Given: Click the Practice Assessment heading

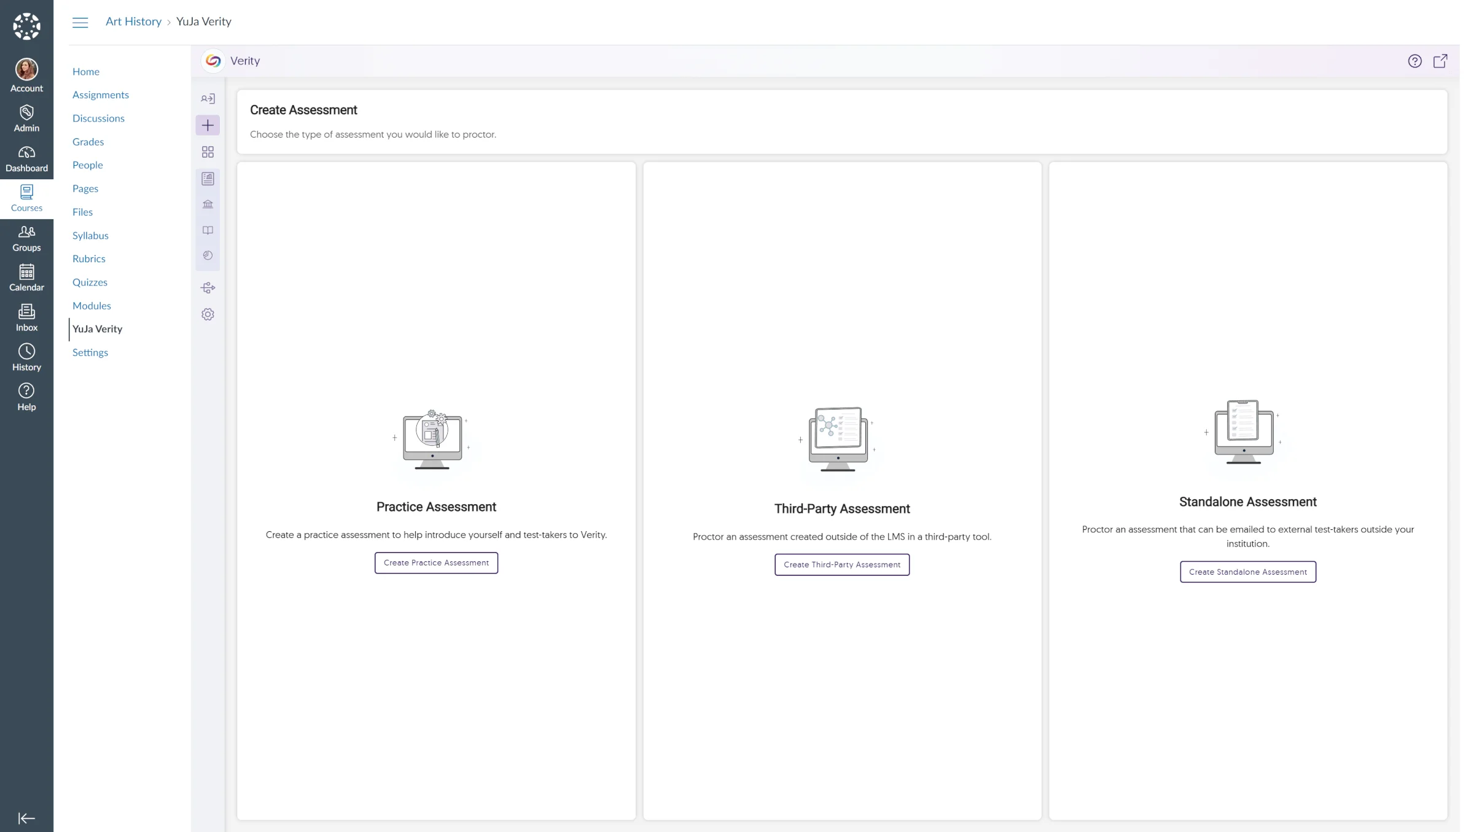Looking at the screenshot, I should pos(436,507).
